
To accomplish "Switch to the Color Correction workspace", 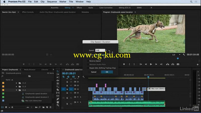I will click(x=106, y=8).
